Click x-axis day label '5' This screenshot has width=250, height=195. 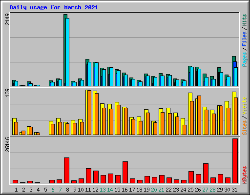pyautogui.click(x=45, y=190)
